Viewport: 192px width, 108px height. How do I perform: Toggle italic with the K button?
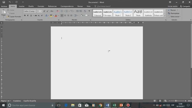[x=28, y=16]
